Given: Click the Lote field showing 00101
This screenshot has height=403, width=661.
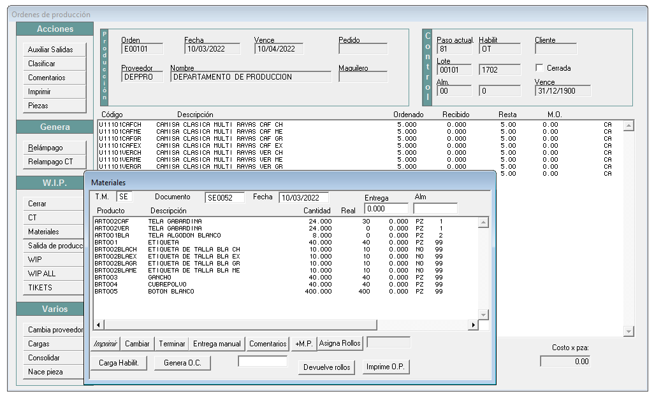Looking at the screenshot, I should [454, 70].
